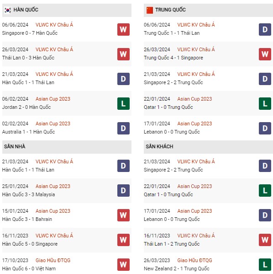This screenshot has width=273, height=274.
Task: Open the TRUNG QUỐC team header
Action: pos(208,10)
